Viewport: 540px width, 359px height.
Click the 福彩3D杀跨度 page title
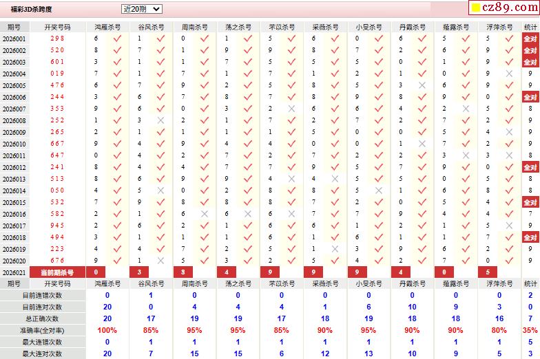[x=32, y=10]
